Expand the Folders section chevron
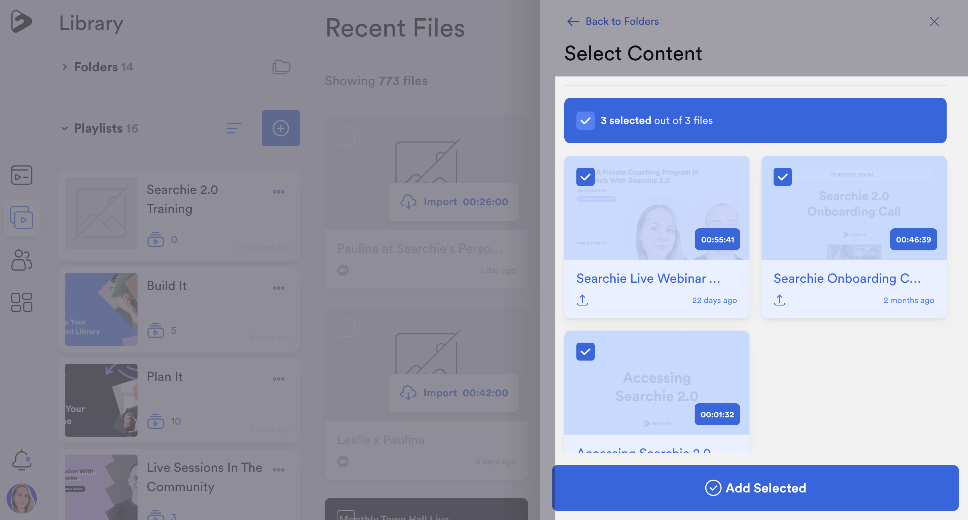This screenshot has height=520, width=968. point(64,67)
